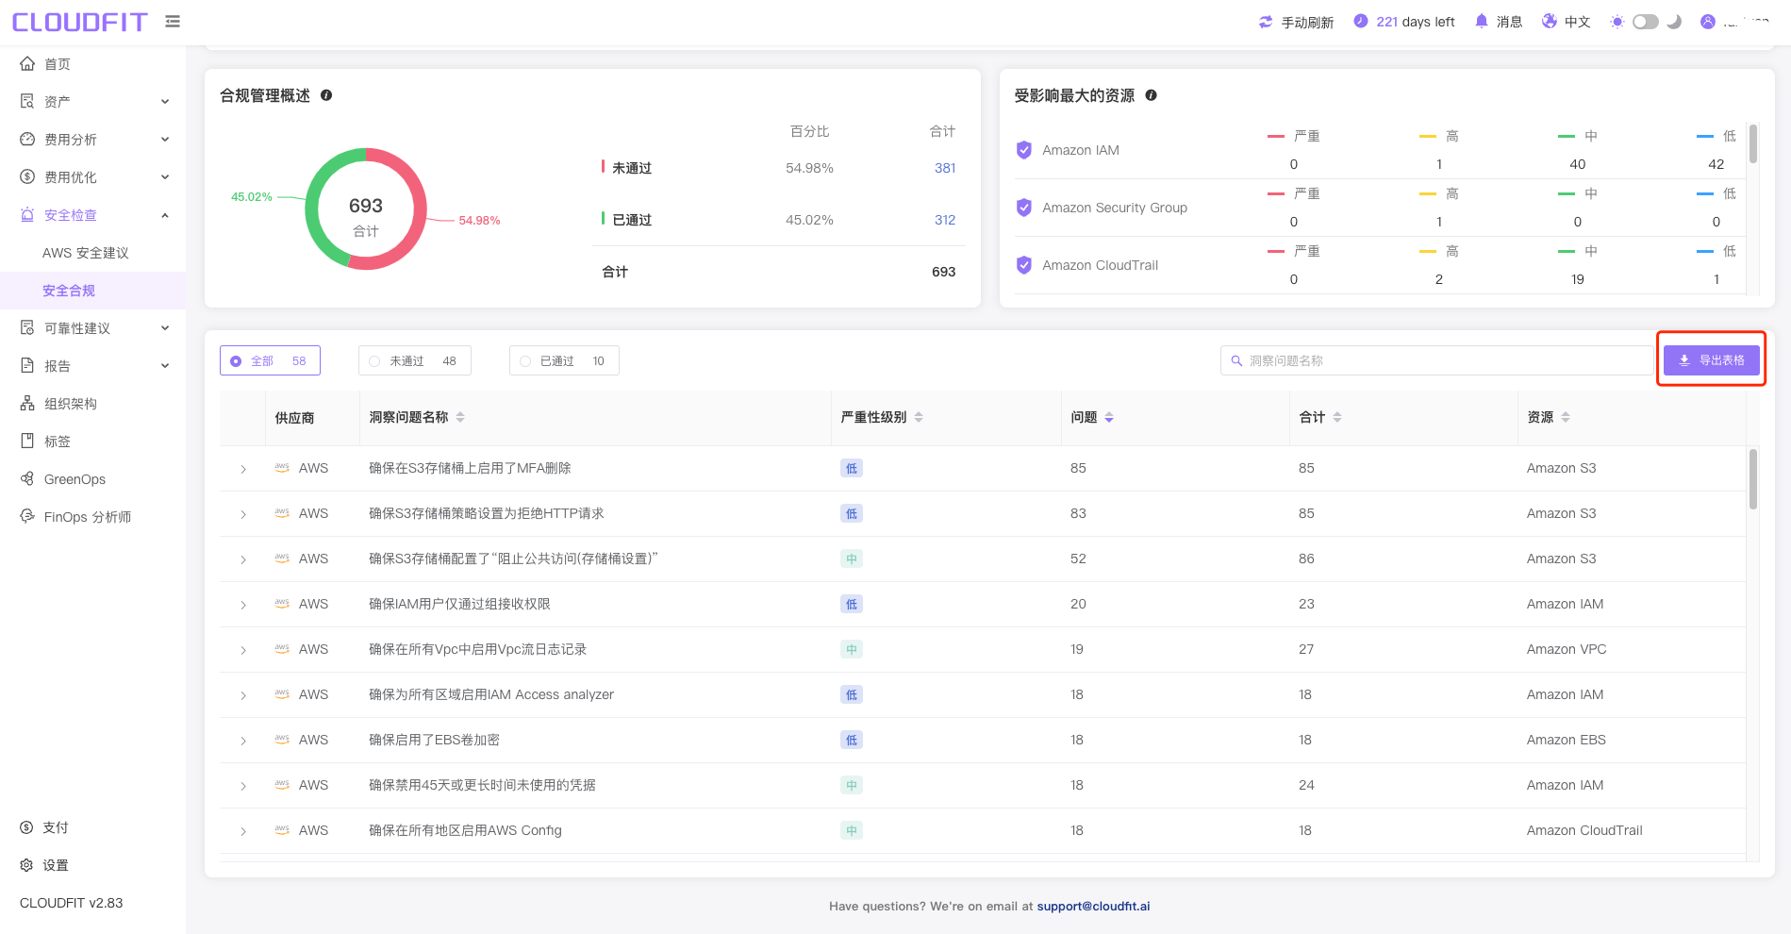The width and height of the screenshot is (1791, 934).
Task: Click the moon dark-mode icon
Action: (x=1674, y=22)
